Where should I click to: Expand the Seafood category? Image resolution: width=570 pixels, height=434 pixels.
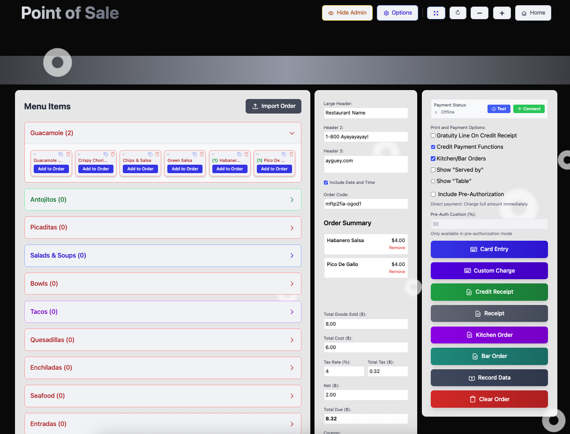(163, 396)
